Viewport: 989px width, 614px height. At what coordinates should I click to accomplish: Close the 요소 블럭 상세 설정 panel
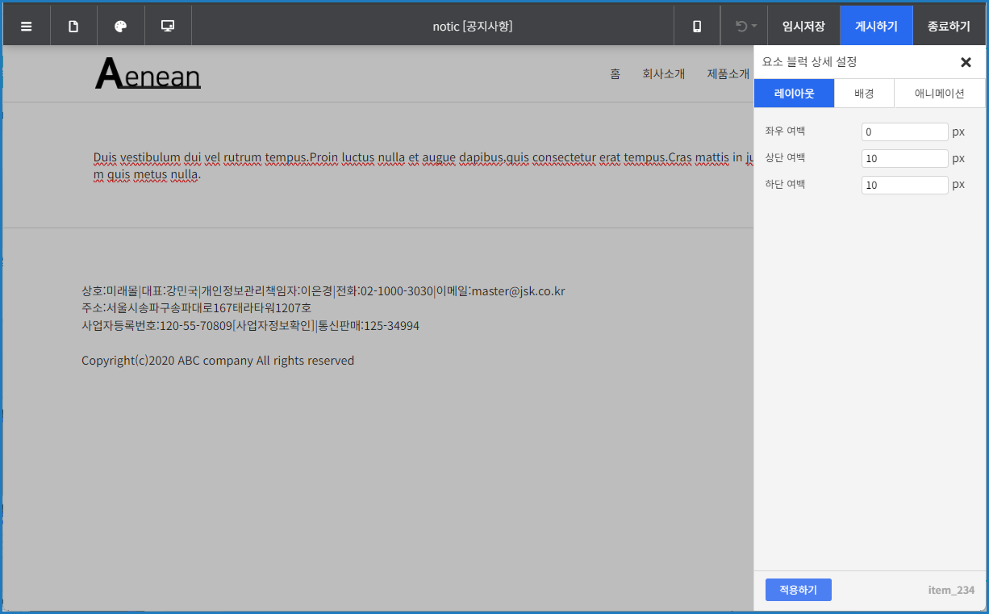[x=966, y=62]
